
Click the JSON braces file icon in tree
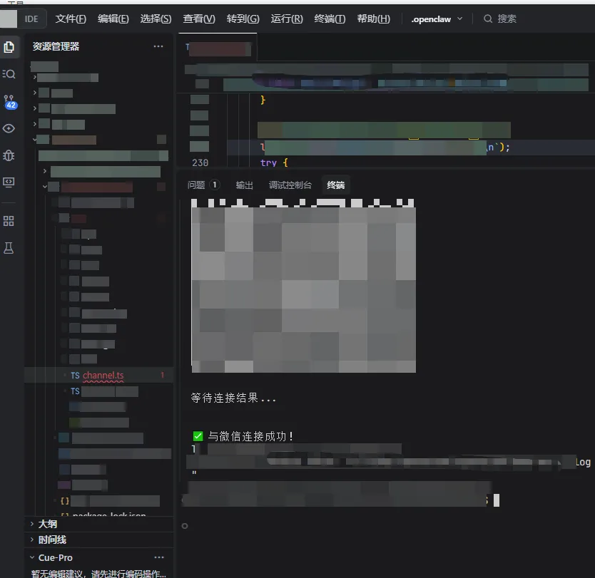65,501
